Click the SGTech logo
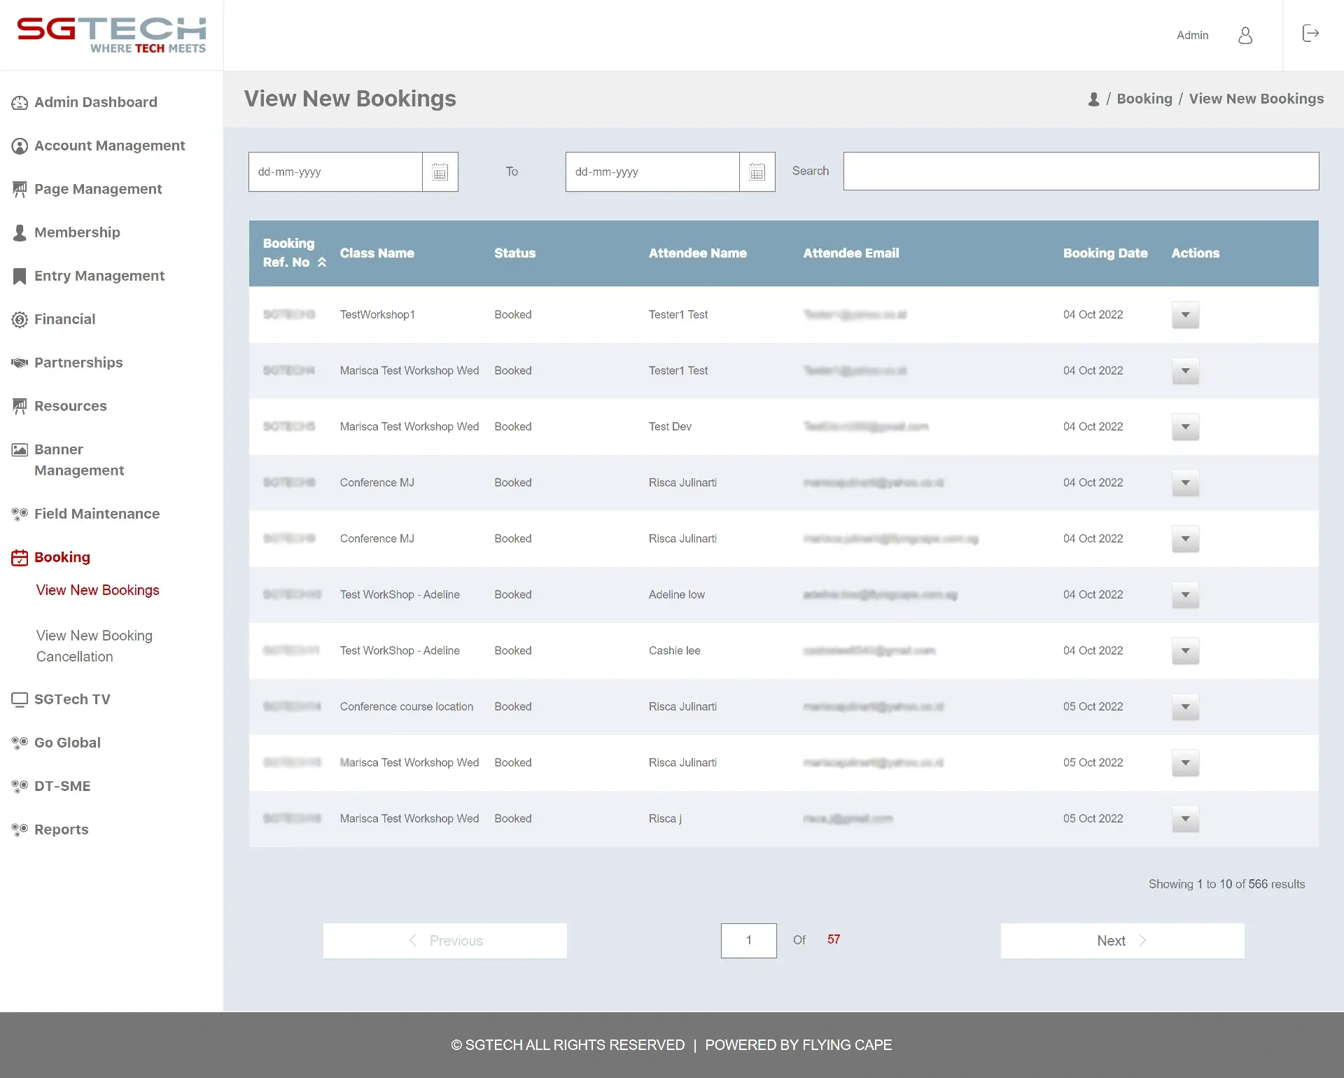 point(110,34)
